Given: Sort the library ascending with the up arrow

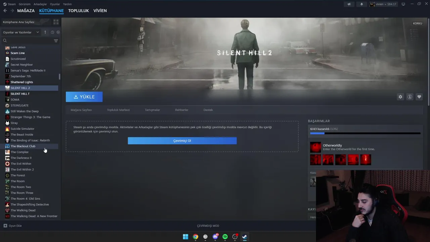Looking at the screenshot, I should pos(45,32).
